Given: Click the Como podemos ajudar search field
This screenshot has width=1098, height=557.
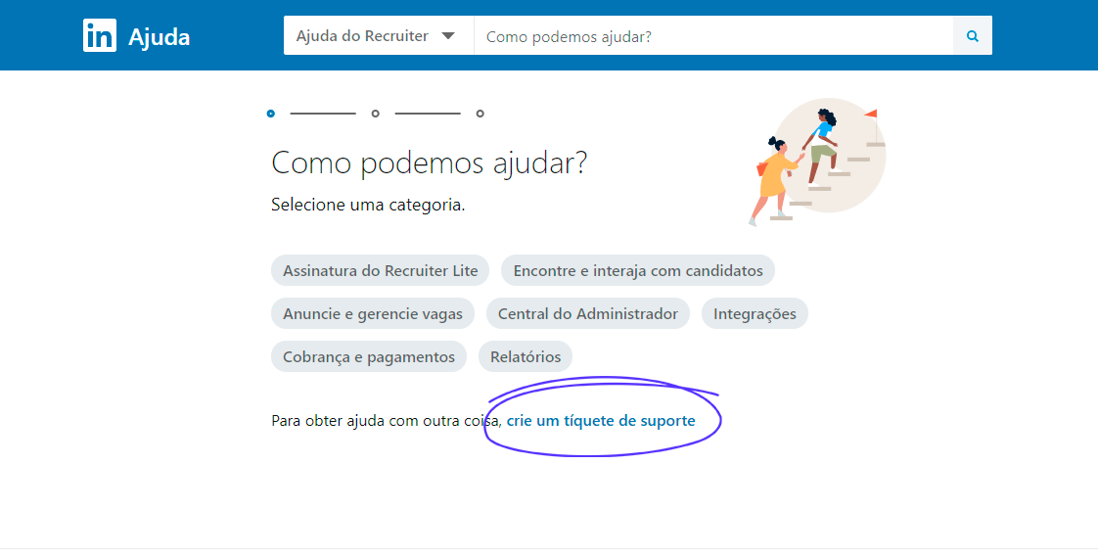Looking at the screenshot, I should point(712,36).
